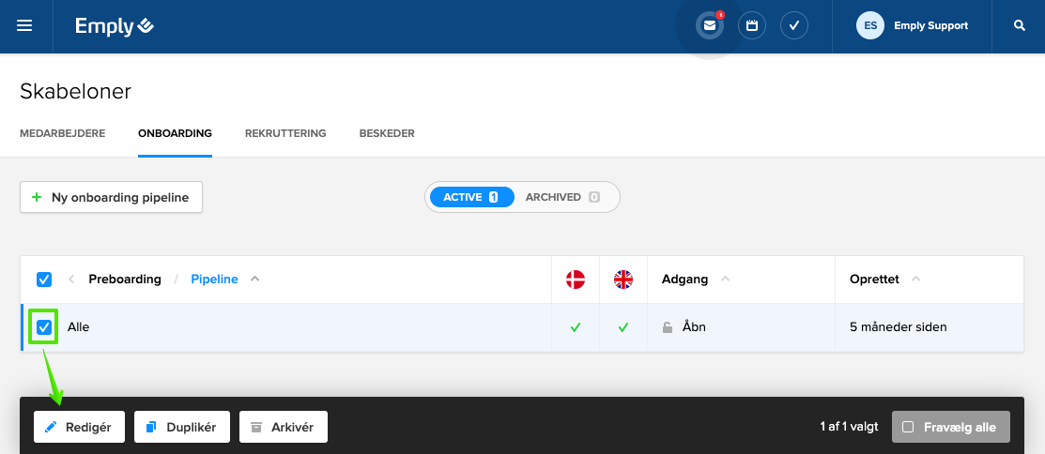
Task: Click the Fravælg alle checkbox button
Action: click(x=950, y=427)
